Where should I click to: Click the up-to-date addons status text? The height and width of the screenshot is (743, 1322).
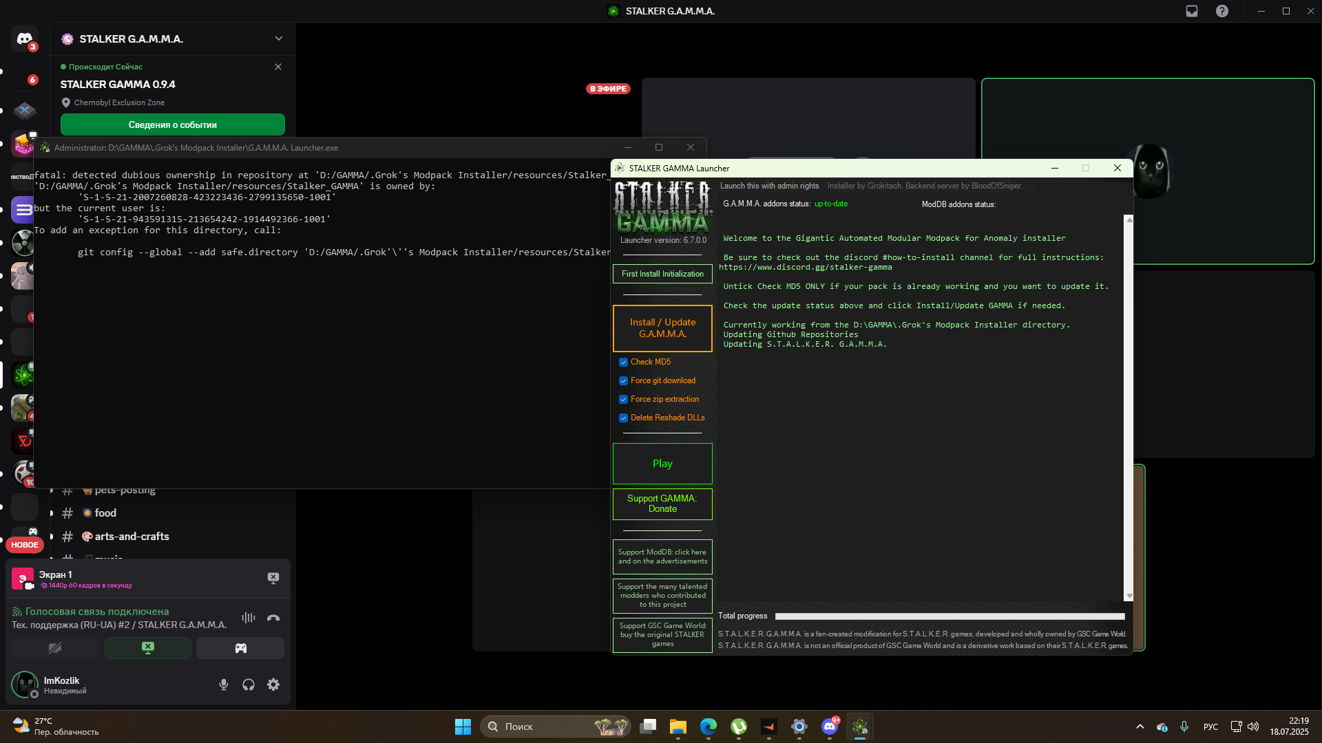831,204
